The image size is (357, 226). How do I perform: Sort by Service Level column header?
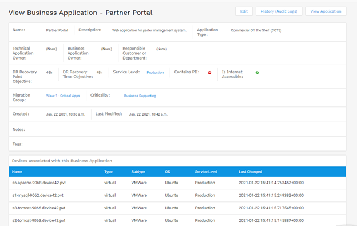click(x=206, y=172)
